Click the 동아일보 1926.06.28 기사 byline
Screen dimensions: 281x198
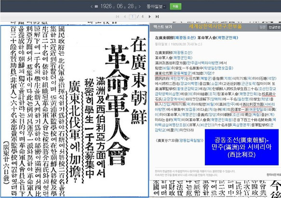(178, 44)
